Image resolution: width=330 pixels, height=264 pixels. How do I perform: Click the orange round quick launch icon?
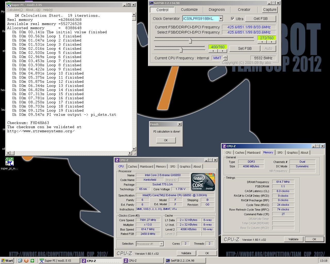26,261
